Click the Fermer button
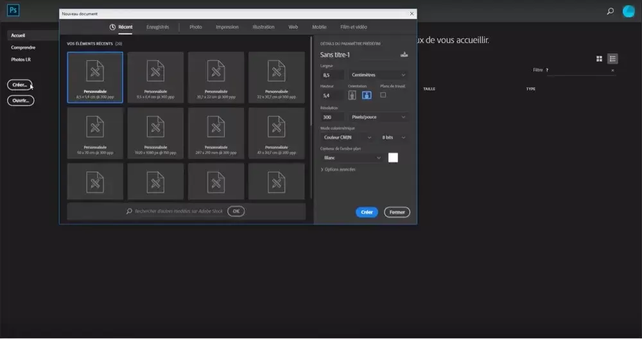The height and width of the screenshot is (339, 642). click(x=397, y=212)
